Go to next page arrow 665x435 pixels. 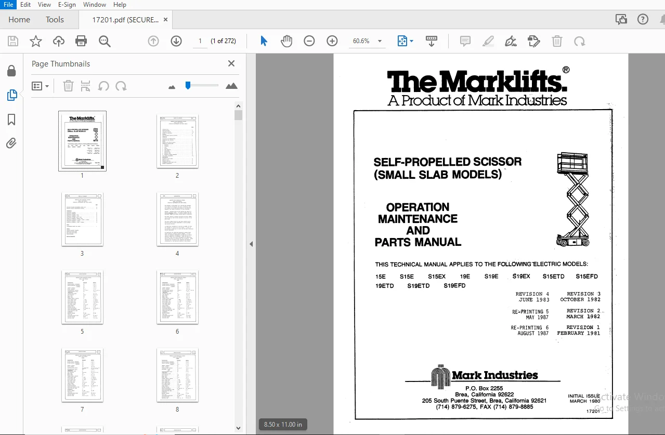pyautogui.click(x=176, y=41)
